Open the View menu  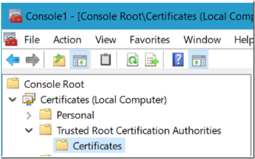106,40
